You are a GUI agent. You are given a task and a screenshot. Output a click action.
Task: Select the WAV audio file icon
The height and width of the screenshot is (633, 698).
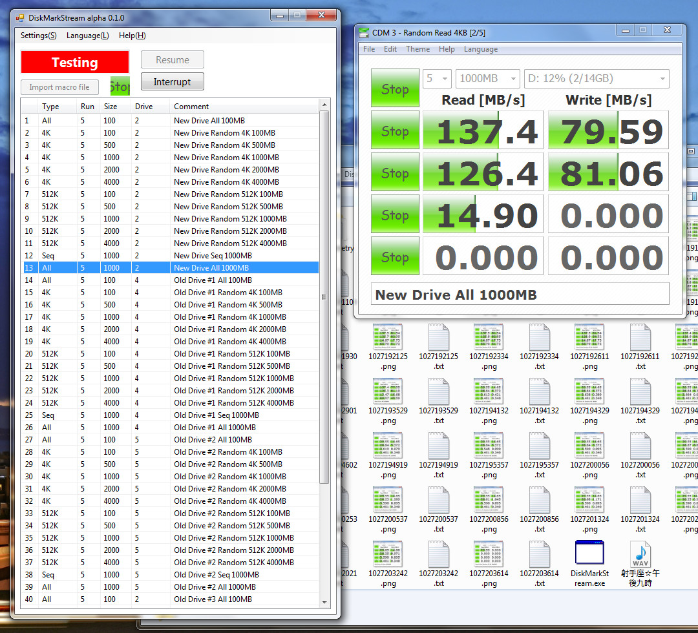click(640, 554)
